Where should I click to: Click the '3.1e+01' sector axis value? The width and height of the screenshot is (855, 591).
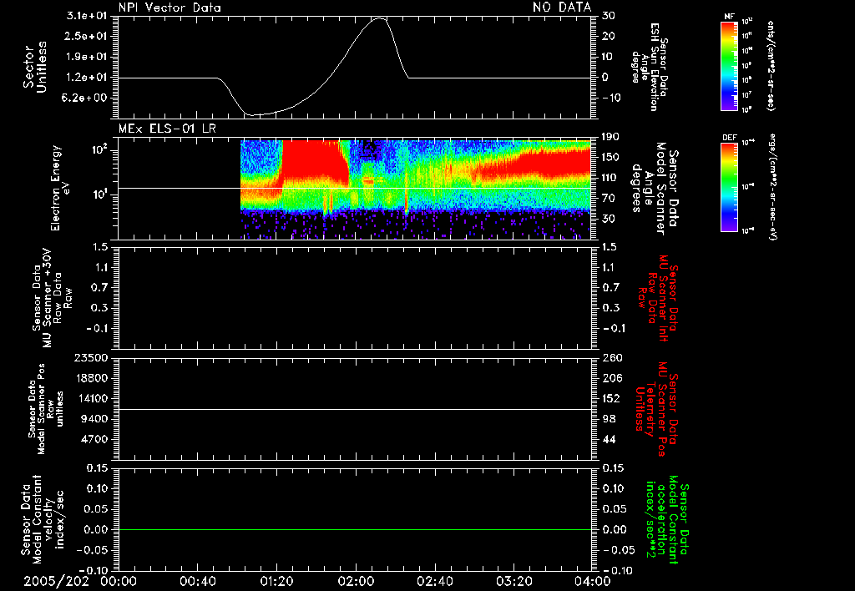[87, 16]
